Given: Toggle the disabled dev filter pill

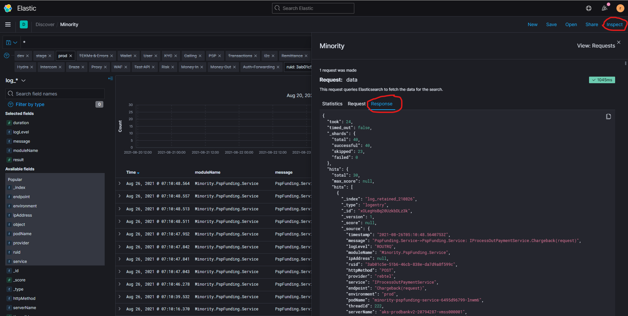Looking at the screenshot, I should click(20, 56).
